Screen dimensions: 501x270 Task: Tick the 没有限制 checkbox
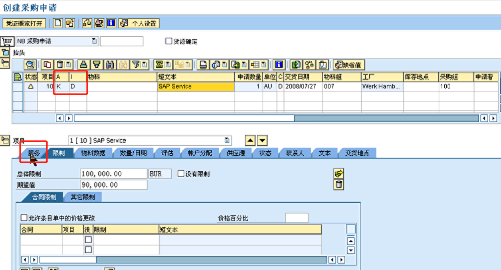181,174
